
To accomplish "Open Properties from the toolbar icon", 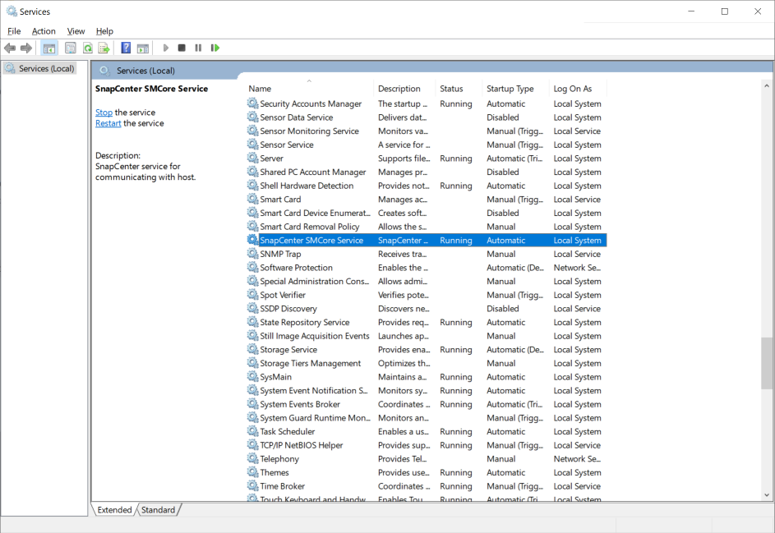I will [x=71, y=48].
